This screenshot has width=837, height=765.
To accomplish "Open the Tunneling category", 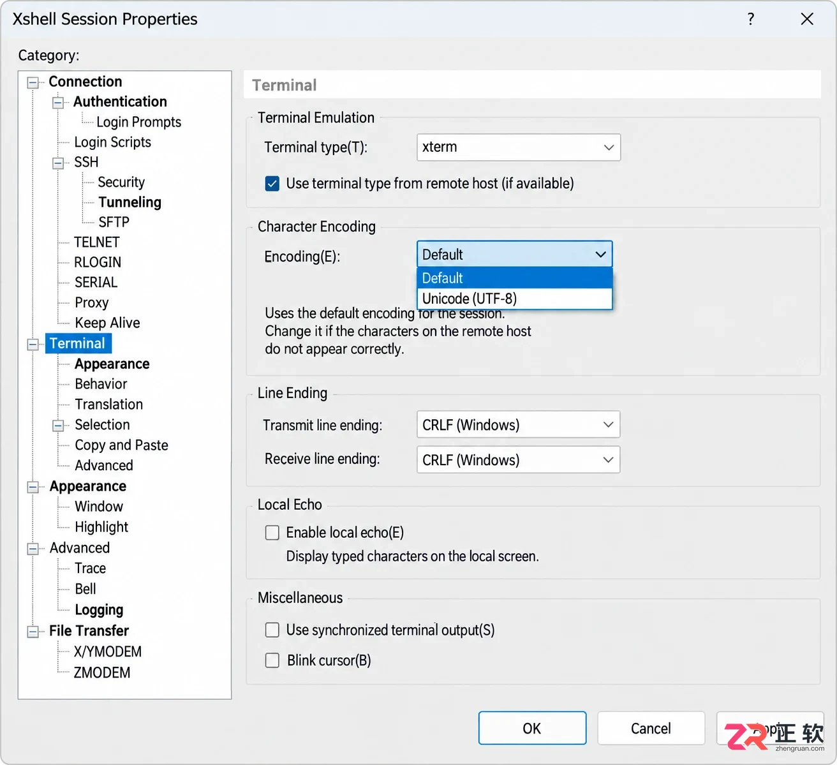I will [130, 202].
